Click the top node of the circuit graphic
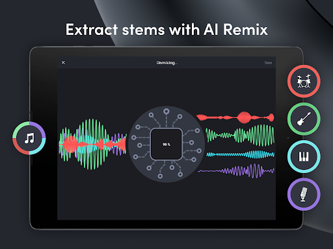 166,112
